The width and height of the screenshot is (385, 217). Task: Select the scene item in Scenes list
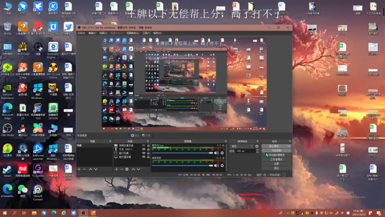(x=94, y=146)
